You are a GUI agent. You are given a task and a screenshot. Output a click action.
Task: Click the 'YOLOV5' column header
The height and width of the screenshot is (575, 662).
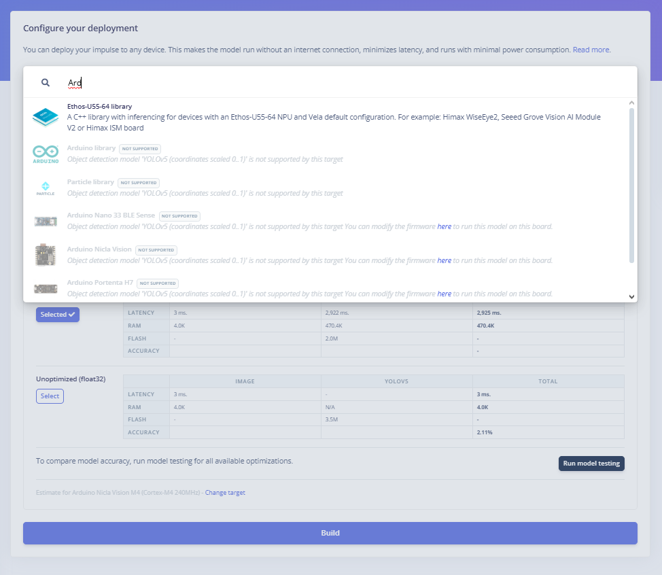(x=396, y=381)
